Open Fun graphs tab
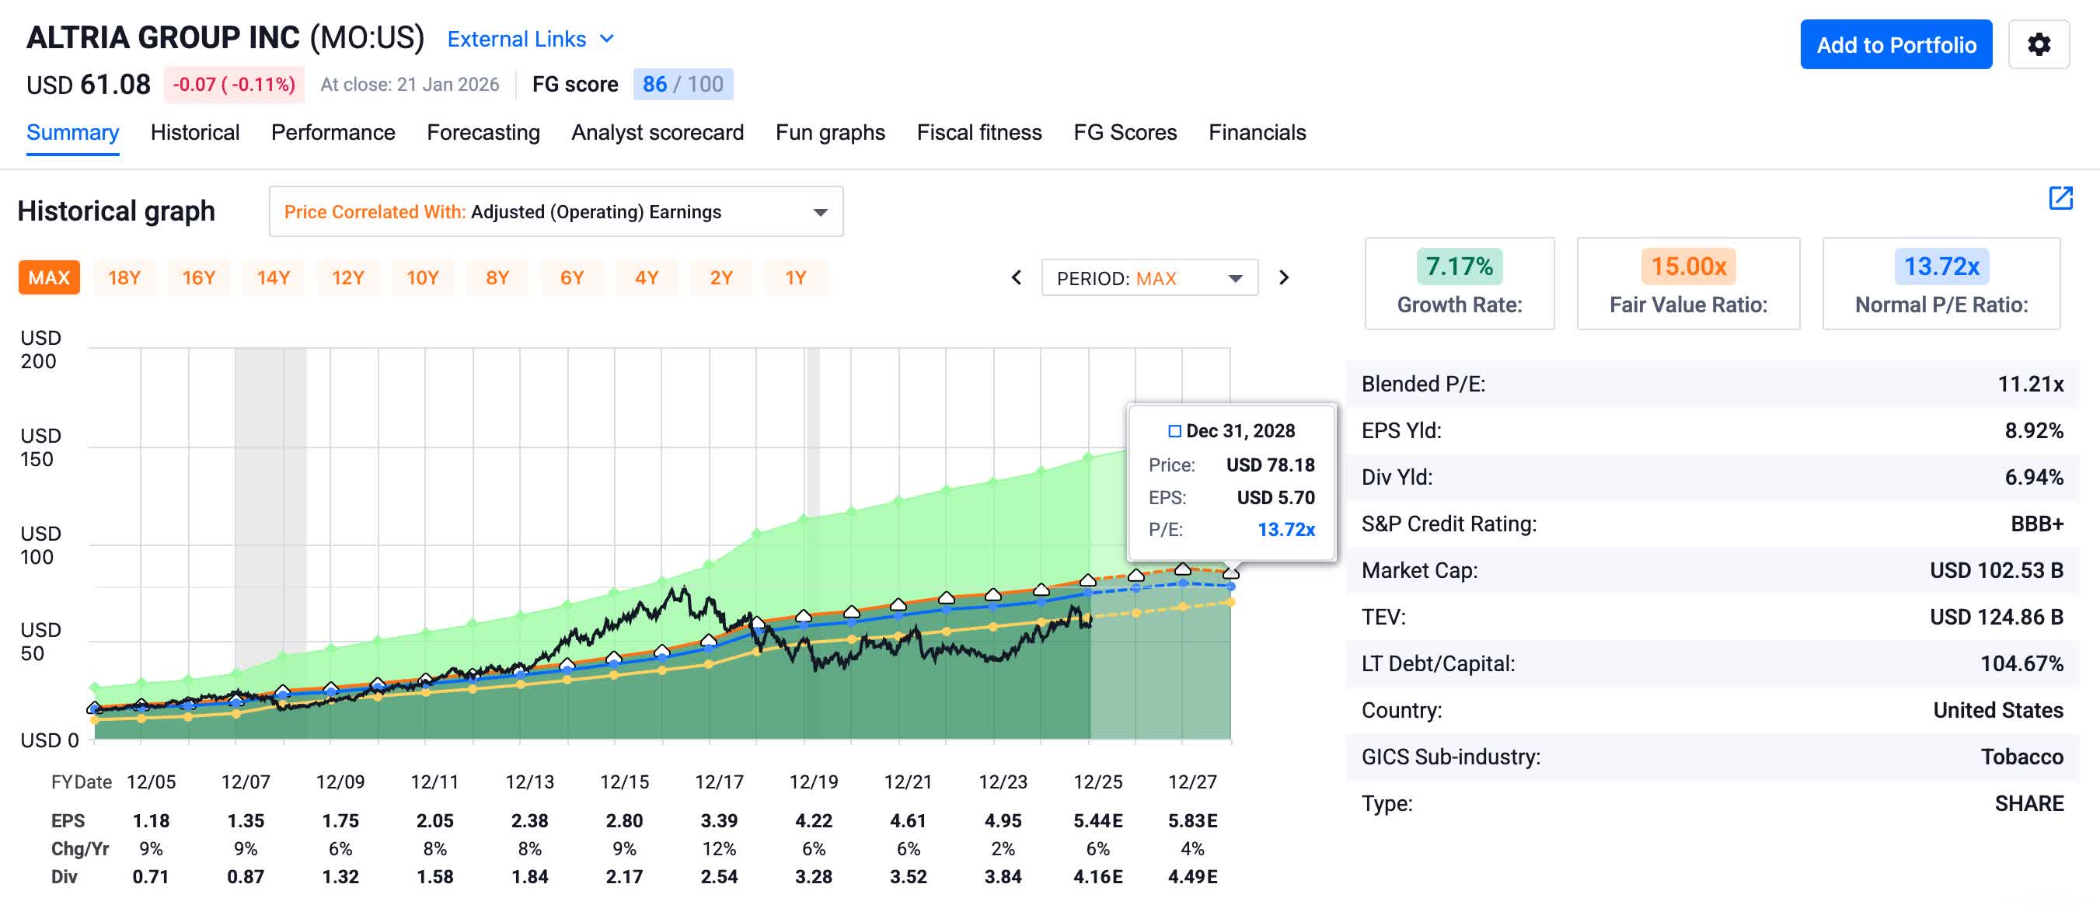The height and width of the screenshot is (905, 2100). click(830, 132)
